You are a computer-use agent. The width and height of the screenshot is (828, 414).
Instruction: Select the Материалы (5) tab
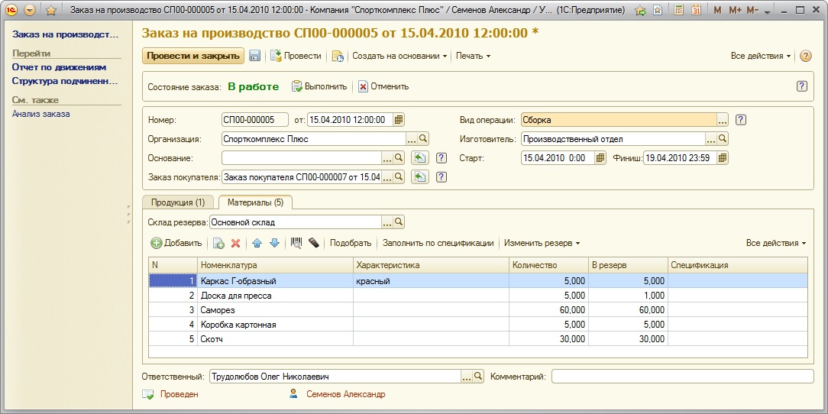point(255,202)
